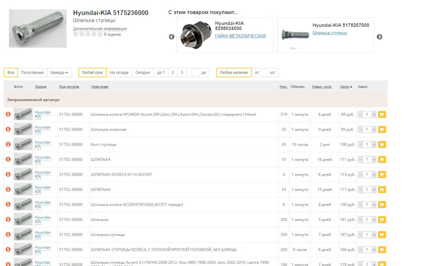Image resolution: width=434 pixels, height=266 pixels.
Task: Select the Любое наличие filter
Action: [234, 72]
